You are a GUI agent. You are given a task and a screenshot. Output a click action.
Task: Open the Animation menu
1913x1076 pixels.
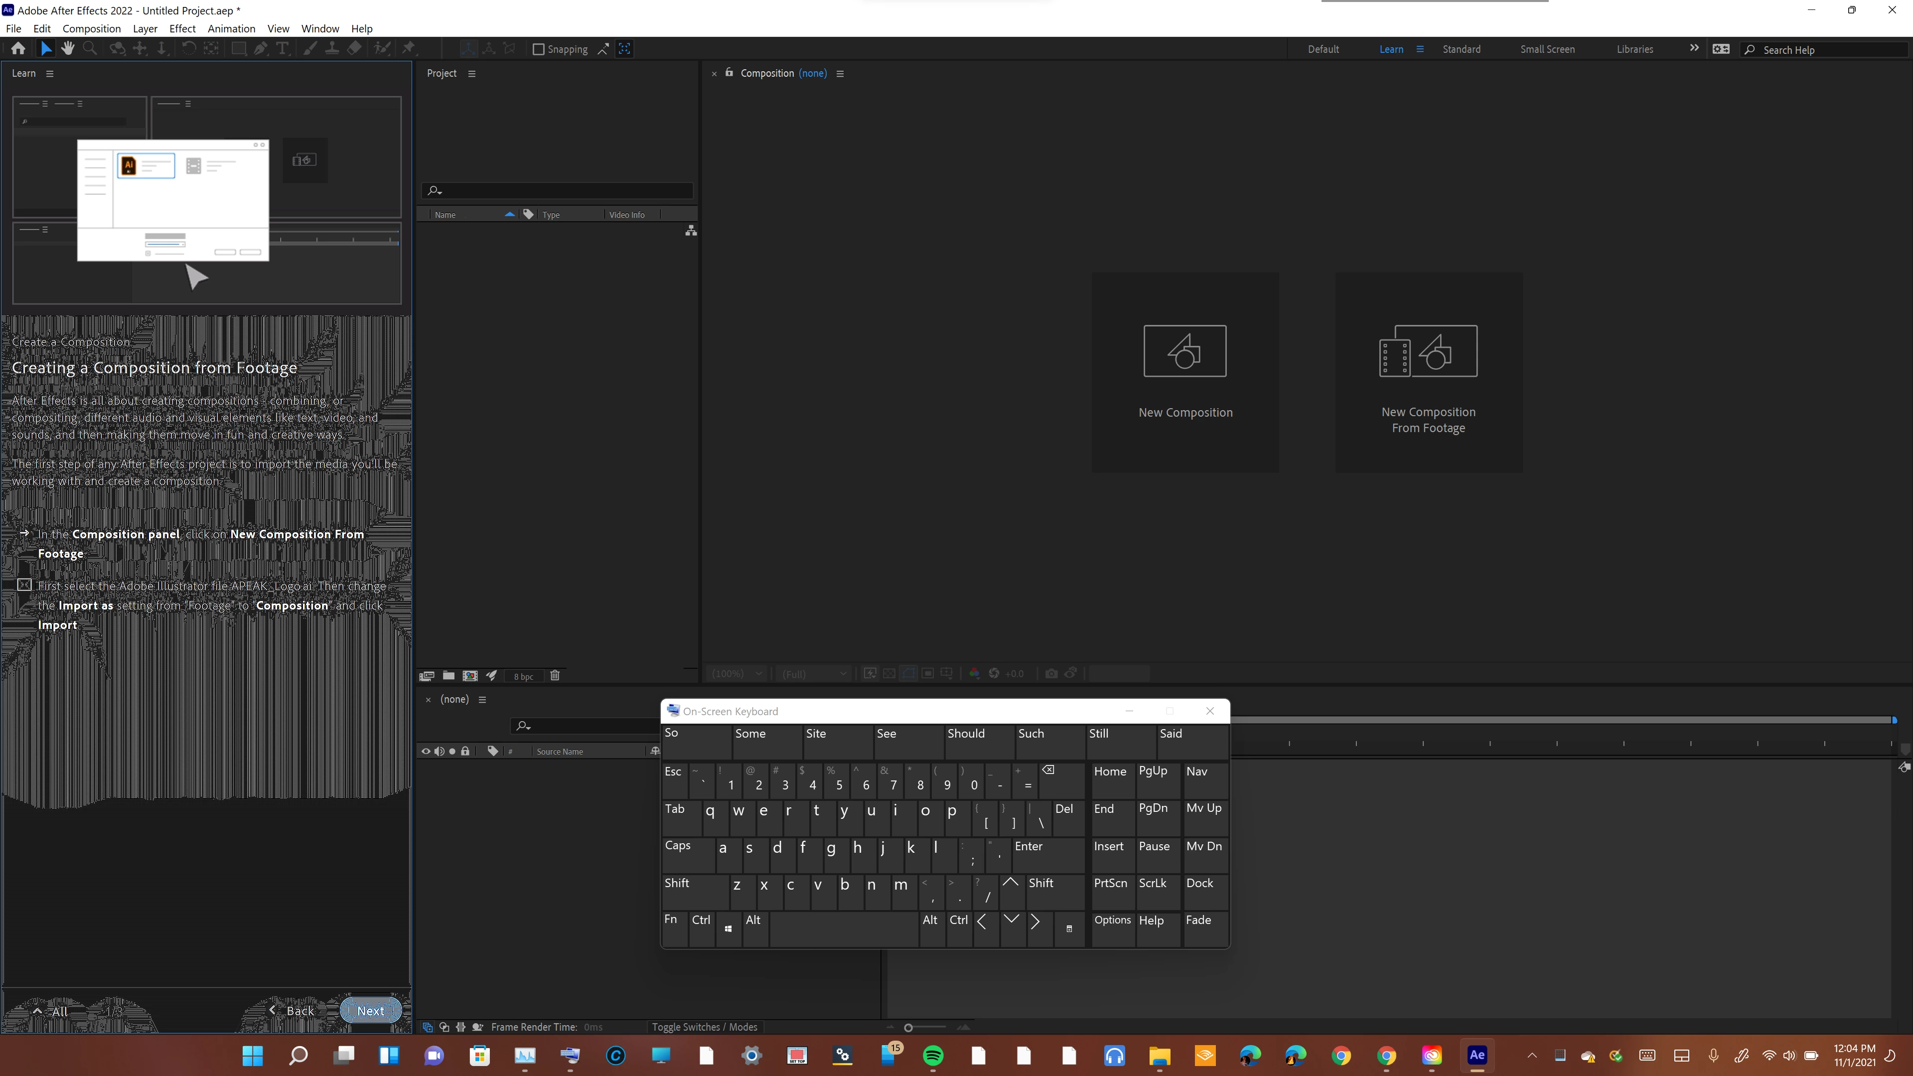pyautogui.click(x=231, y=28)
